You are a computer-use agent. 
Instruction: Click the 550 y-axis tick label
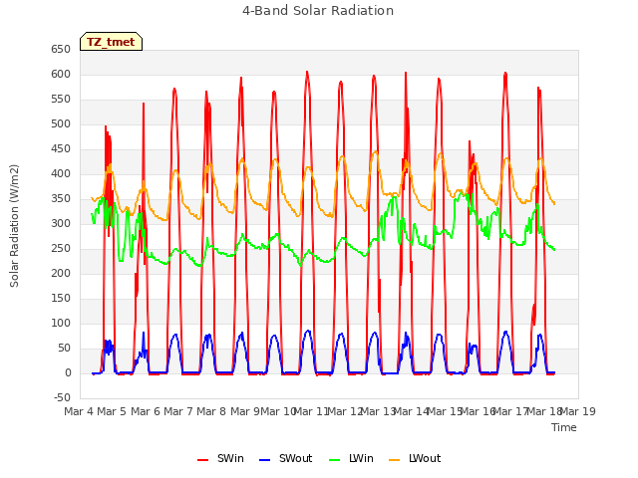[x=61, y=100]
